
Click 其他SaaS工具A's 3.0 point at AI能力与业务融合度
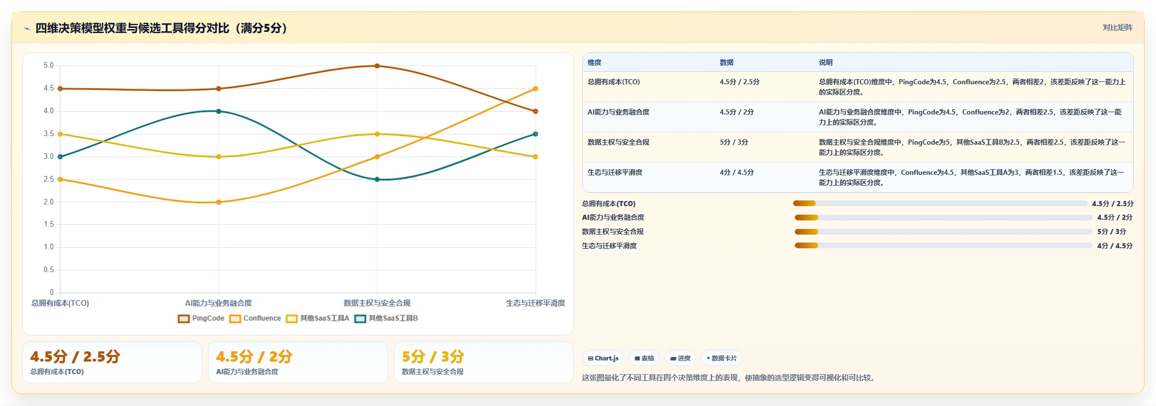[219, 157]
